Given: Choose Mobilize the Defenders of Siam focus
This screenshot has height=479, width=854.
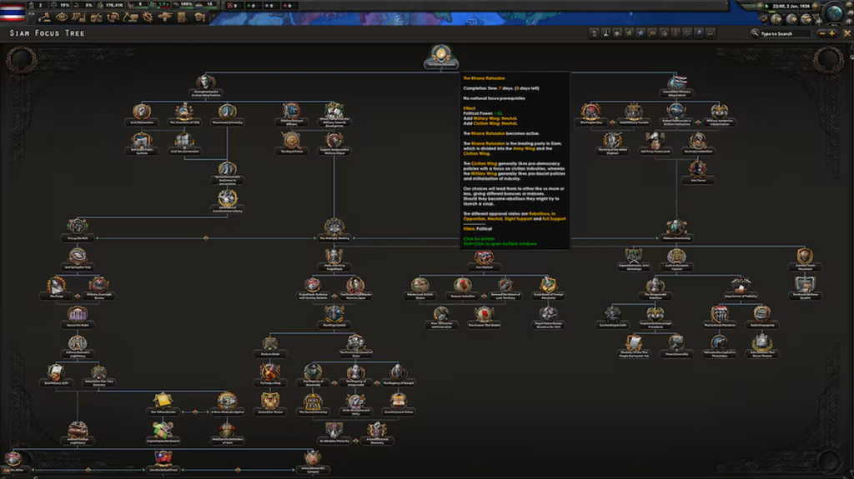Looking at the screenshot, I should pos(227,433).
